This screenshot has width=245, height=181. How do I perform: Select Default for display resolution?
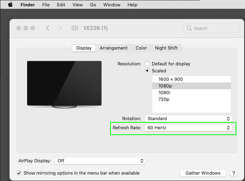pyautogui.click(x=147, y=64)
